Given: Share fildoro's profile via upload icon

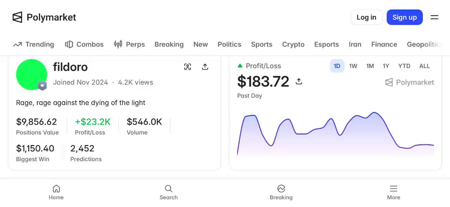Looking at the screenshot, I should (x=205, y=67).
